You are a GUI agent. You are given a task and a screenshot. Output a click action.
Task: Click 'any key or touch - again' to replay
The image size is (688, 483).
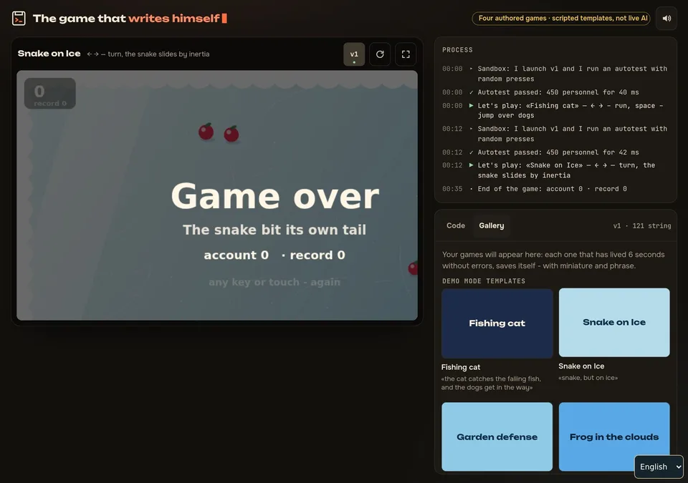[274, 282]
